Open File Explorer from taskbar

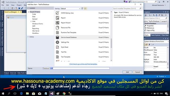27,94
